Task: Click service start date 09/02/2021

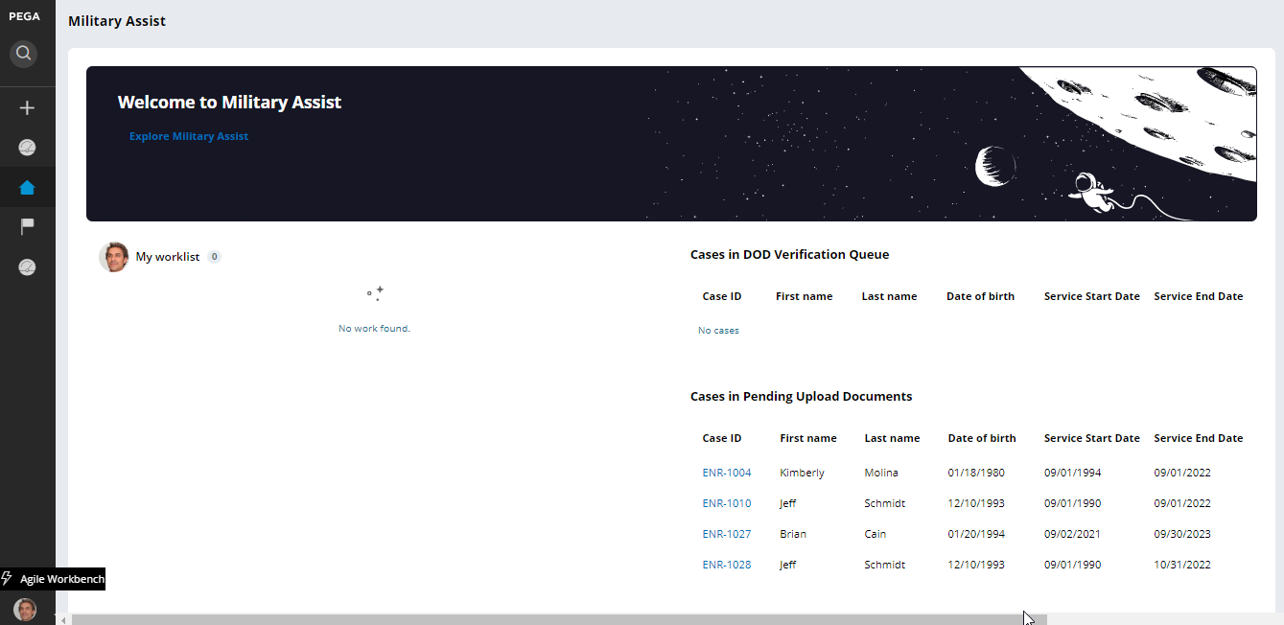Action: click(1072, 534)
